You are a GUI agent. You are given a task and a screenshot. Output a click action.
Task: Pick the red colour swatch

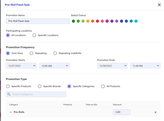[x=97, y=21]
